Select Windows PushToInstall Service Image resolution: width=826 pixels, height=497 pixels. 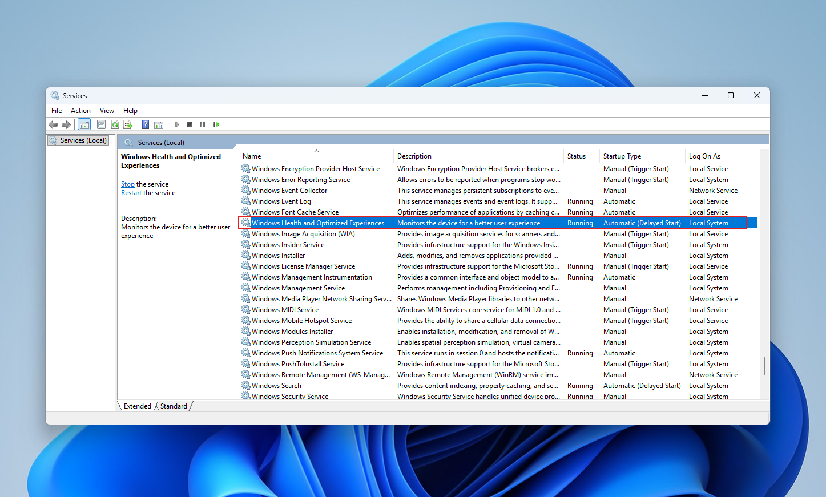point(298,364)
